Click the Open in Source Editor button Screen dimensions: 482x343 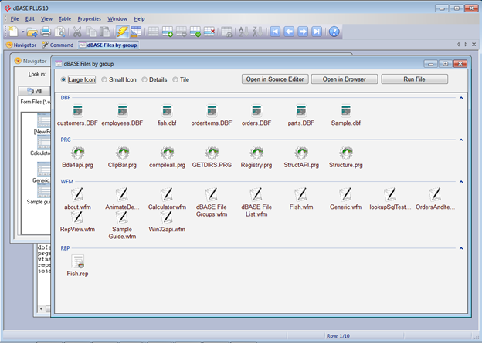275,79
